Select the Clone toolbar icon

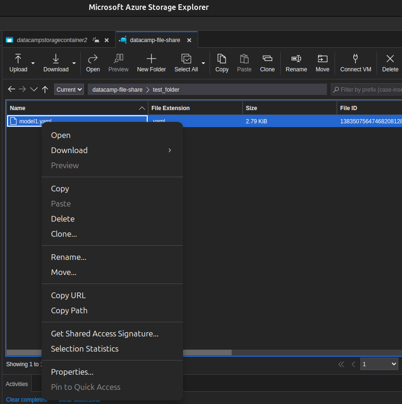[267, 63]
